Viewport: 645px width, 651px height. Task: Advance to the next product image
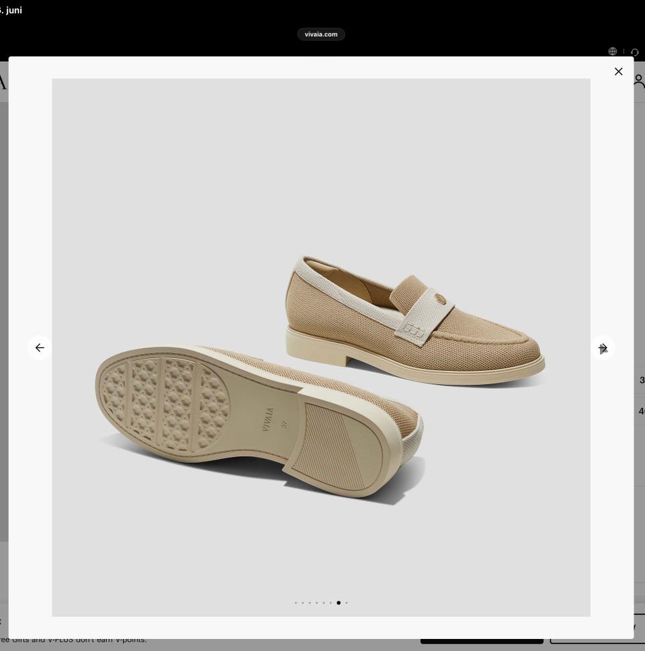coord(603,347)
